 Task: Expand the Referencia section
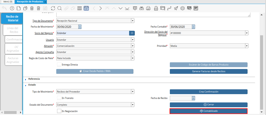(26, 79)
